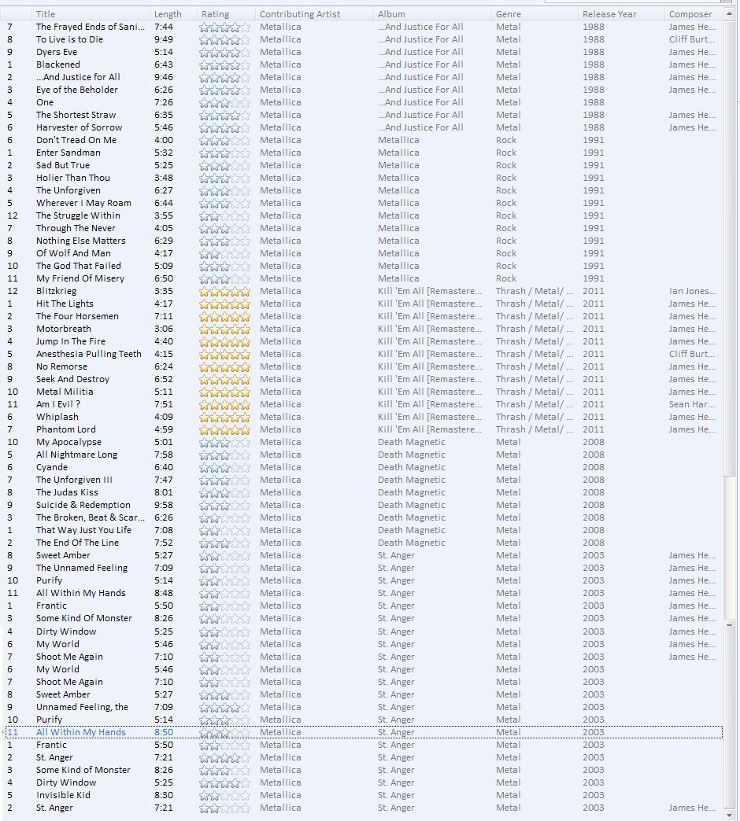
Task: Click the star rating of To Live is to Die
Action: (225, 40)
